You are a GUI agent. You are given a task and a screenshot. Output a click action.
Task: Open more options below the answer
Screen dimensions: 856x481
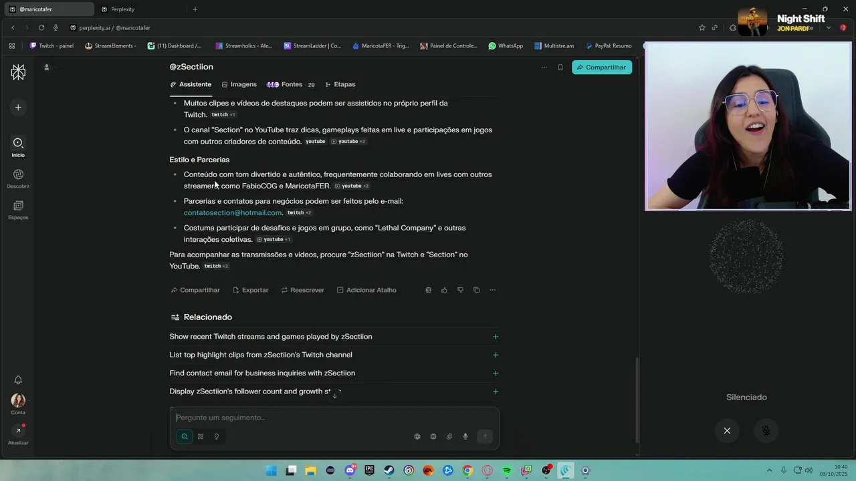492,290
